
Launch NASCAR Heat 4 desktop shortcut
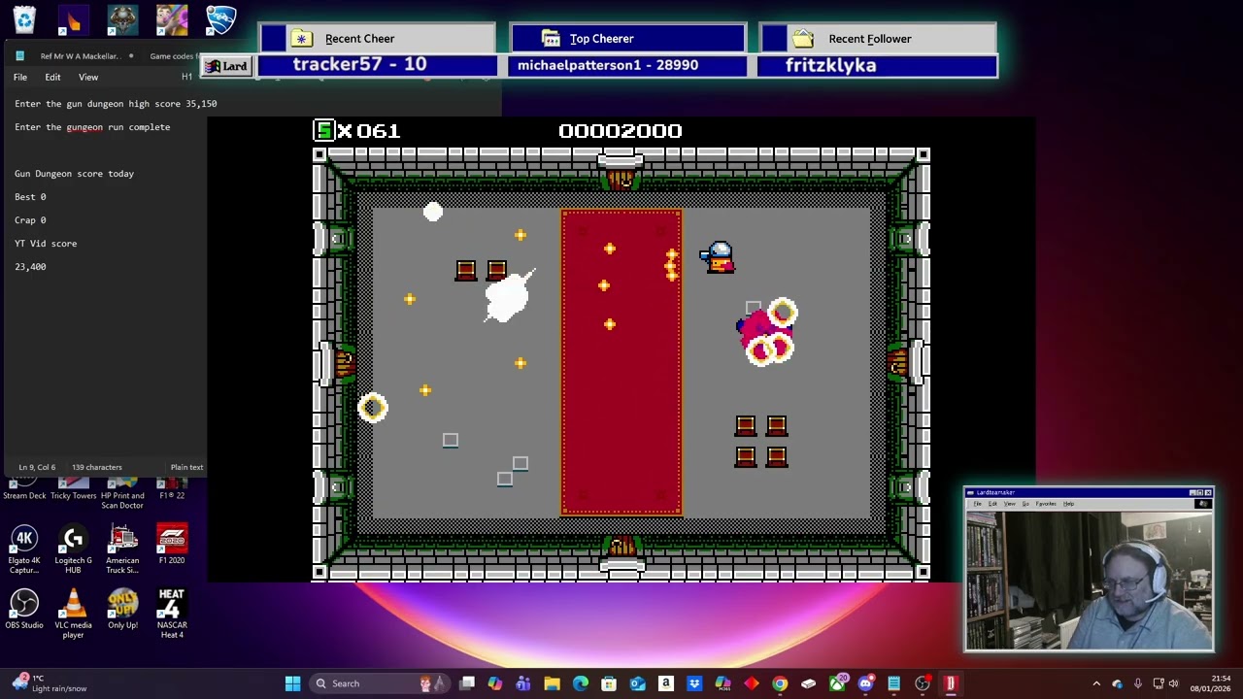171,615
